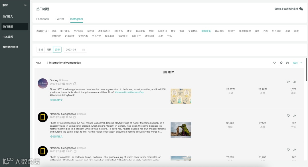The height and width of the screenshot is (167, 308).
Task: Click 29.87万 互动 value
Action: [x=230, y=89]
